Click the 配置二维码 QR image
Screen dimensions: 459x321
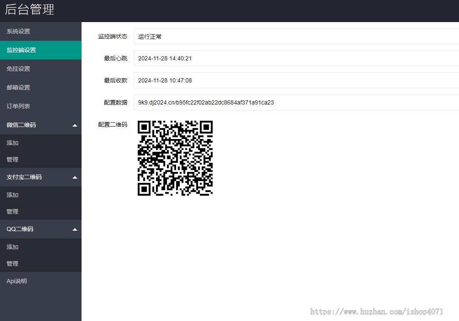(x=175, y=158)
